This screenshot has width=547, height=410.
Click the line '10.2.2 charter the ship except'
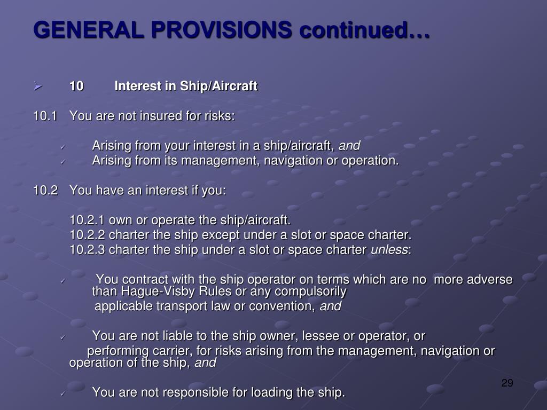pos(241,235)
